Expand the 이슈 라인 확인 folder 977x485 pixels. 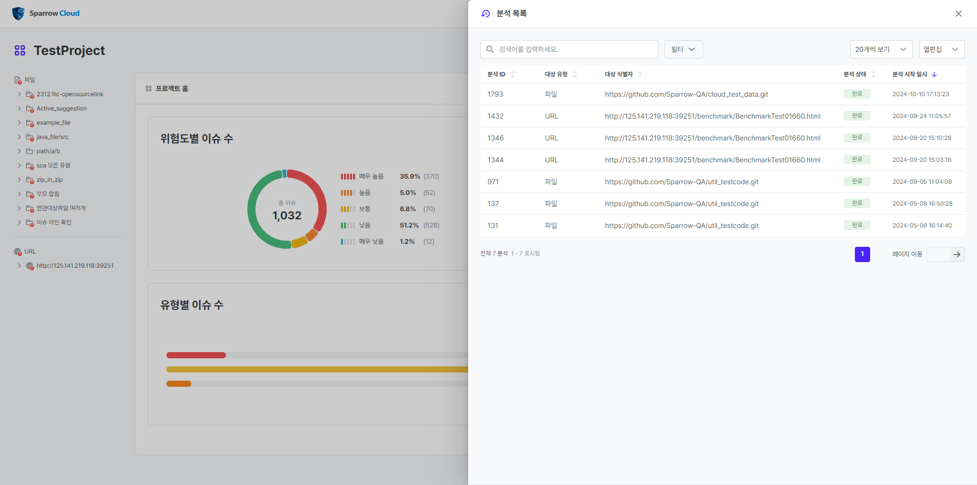(19, 222)
